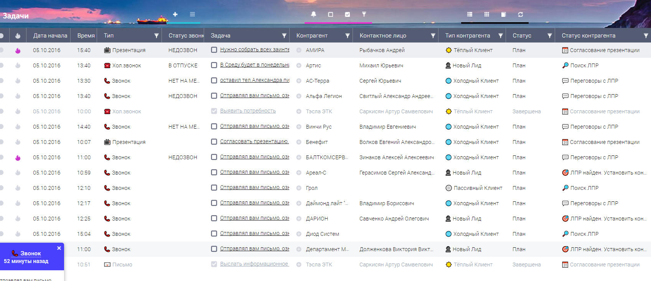This screenshot has width=651, height=281.
Task: Click the bell notifications icon in toolbar
Action: tap(313, 14)
